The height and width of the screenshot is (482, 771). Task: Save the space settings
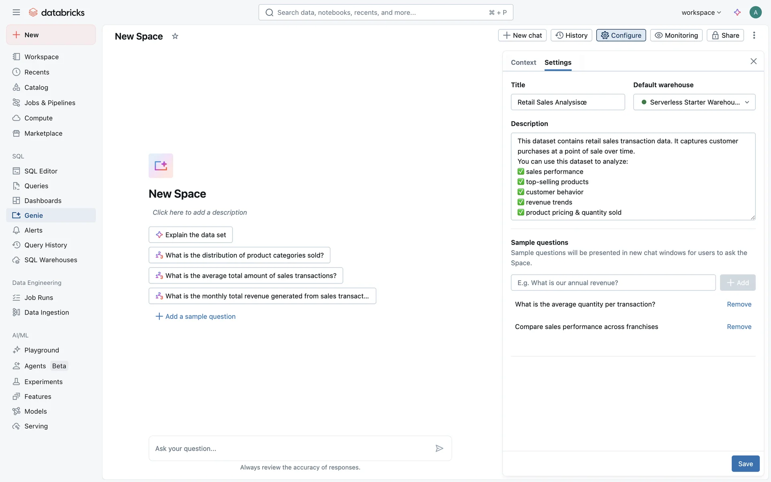[745, 464]
